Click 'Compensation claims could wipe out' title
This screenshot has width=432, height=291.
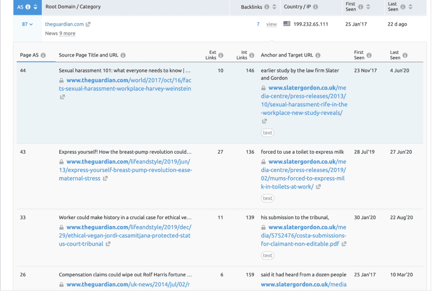tap(125, 275)
